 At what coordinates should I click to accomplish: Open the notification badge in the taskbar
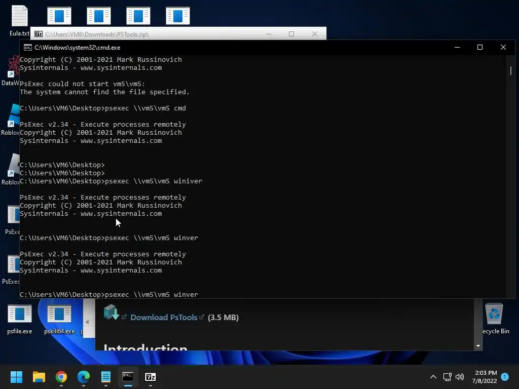[505, 377]
